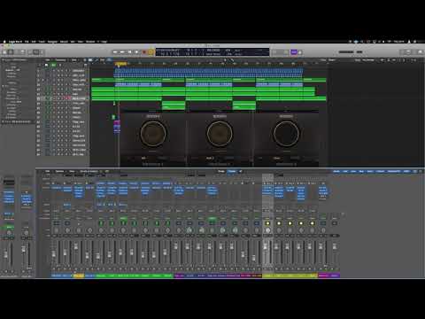
Task: Toggle the yellow Cycle mode button
Action: point(151,52)
